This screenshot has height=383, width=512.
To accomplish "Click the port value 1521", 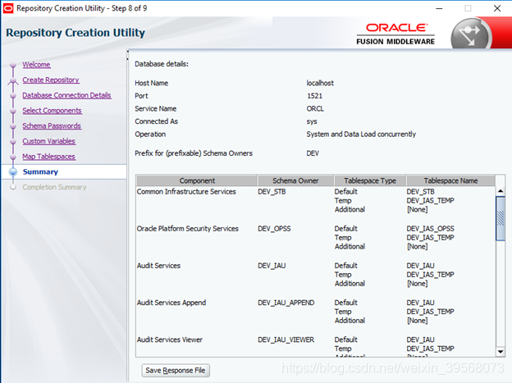I will [314, 96].
